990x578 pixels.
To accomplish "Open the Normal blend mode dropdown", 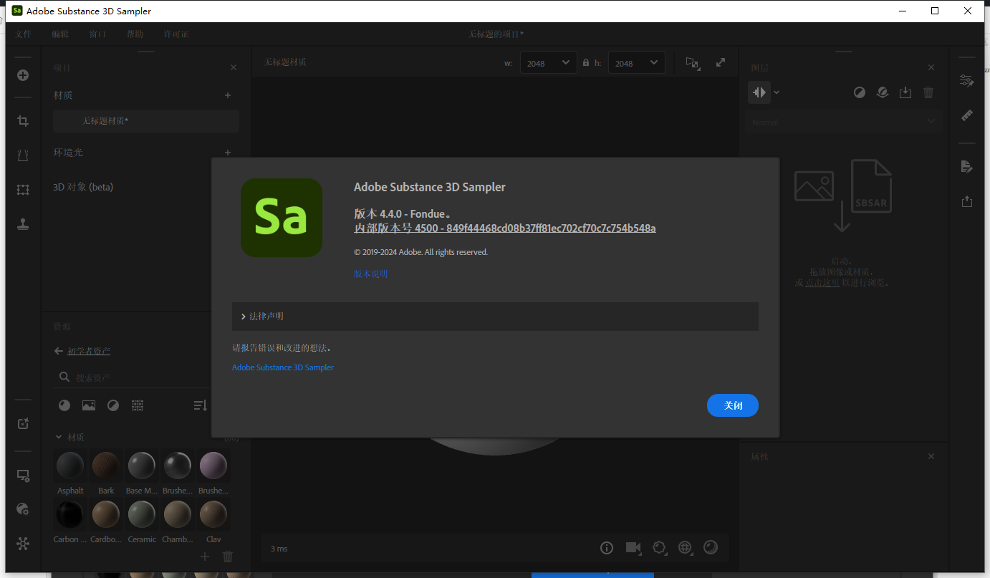I will tap(844, 122).
